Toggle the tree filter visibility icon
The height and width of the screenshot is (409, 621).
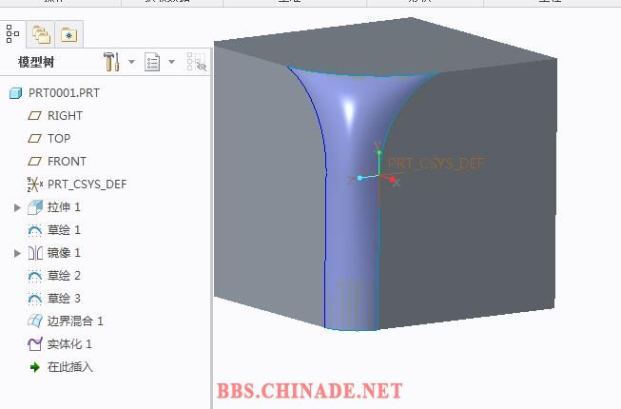[197, 62]
